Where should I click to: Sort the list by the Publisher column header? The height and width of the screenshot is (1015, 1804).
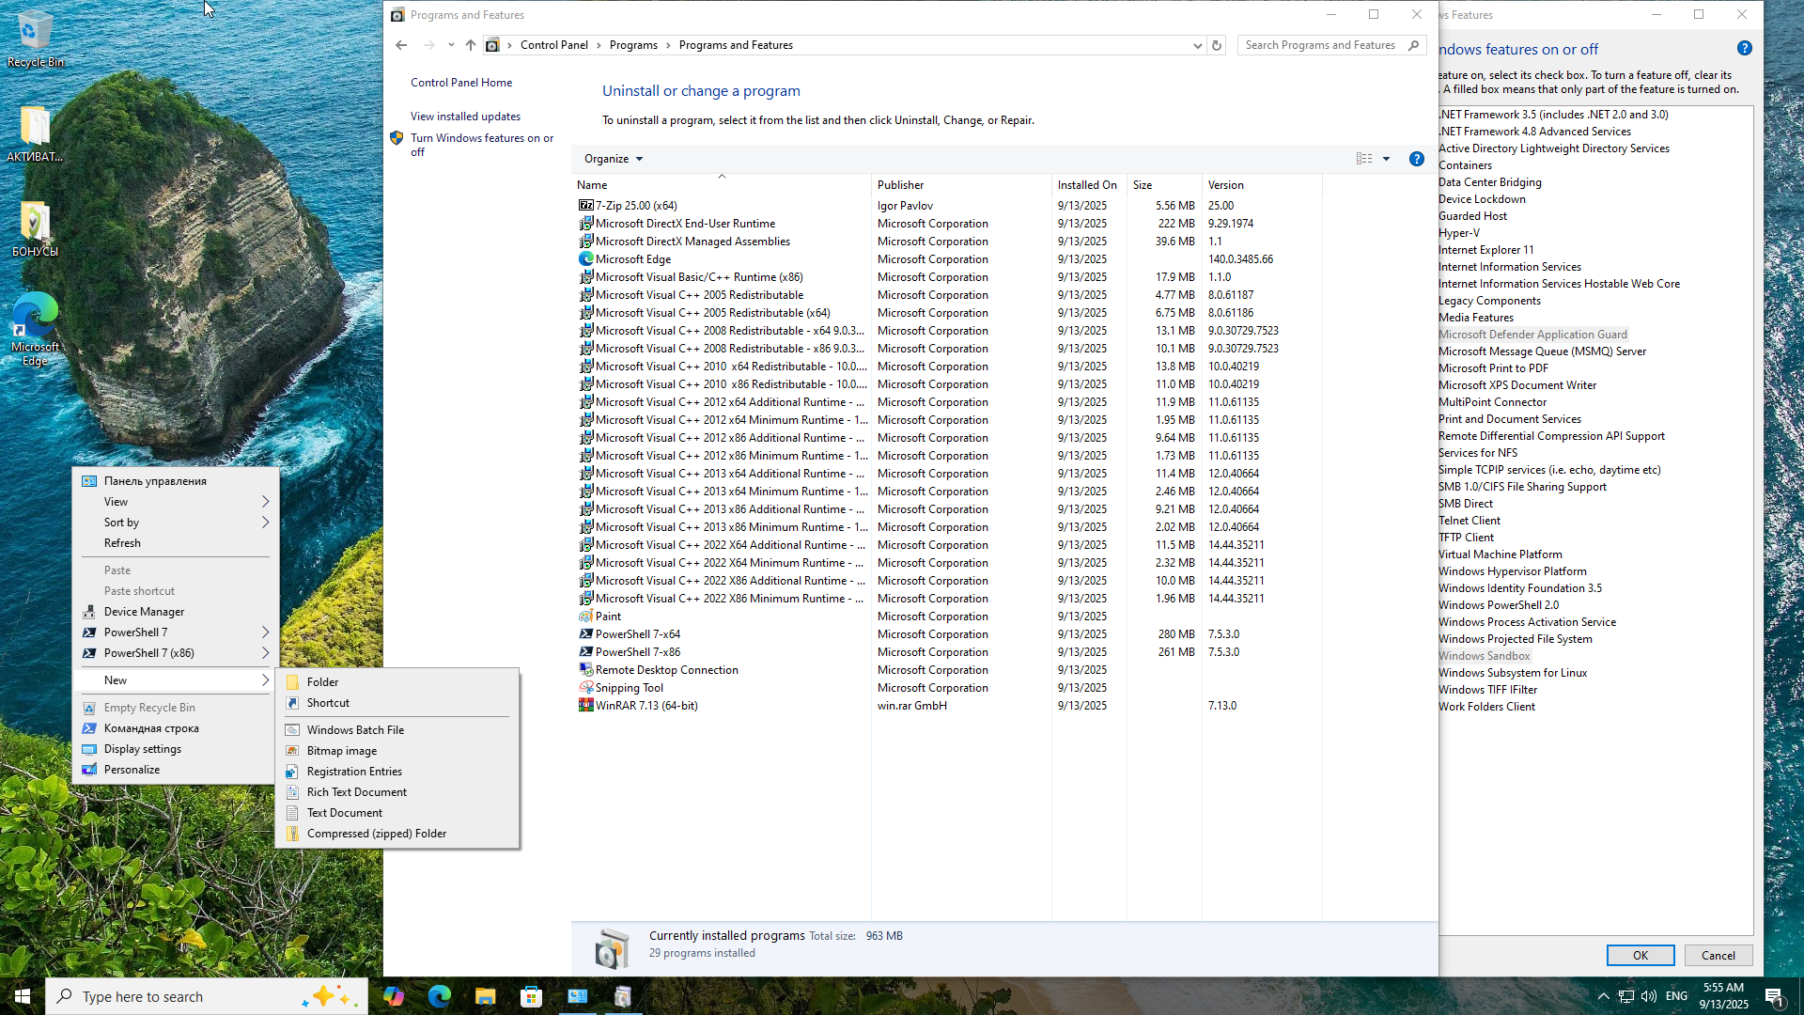pos(961,185)
